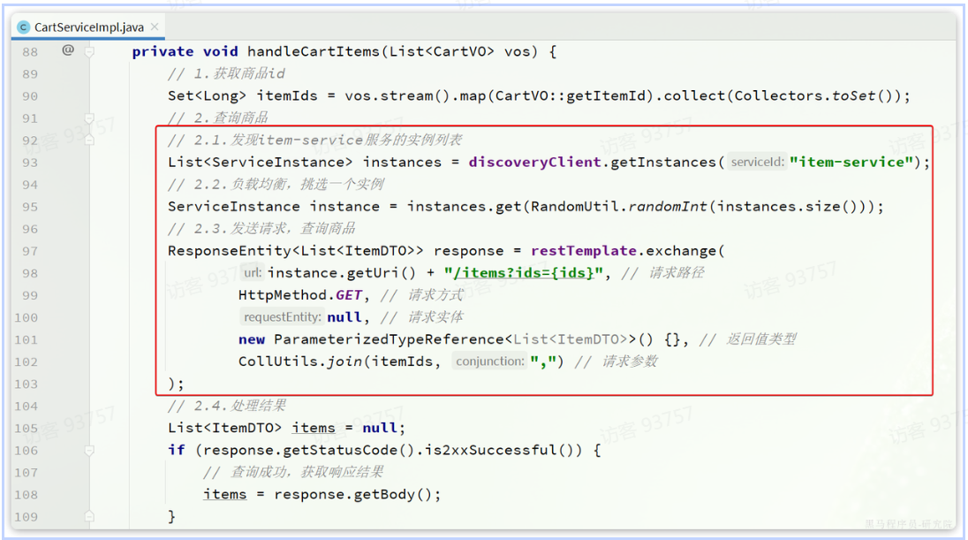This screenshot has width=968, height=540.
Task: Click the if keyword on line 106
Action: click(177, 450)
